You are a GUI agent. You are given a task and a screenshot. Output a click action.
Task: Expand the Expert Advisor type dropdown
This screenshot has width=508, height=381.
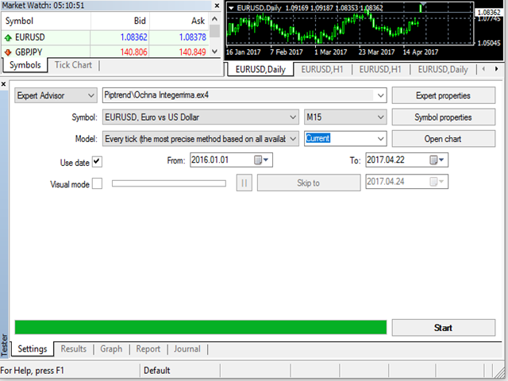tap(90, 95)
